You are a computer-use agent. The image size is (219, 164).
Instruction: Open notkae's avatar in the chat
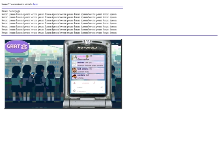coord(74,64)
